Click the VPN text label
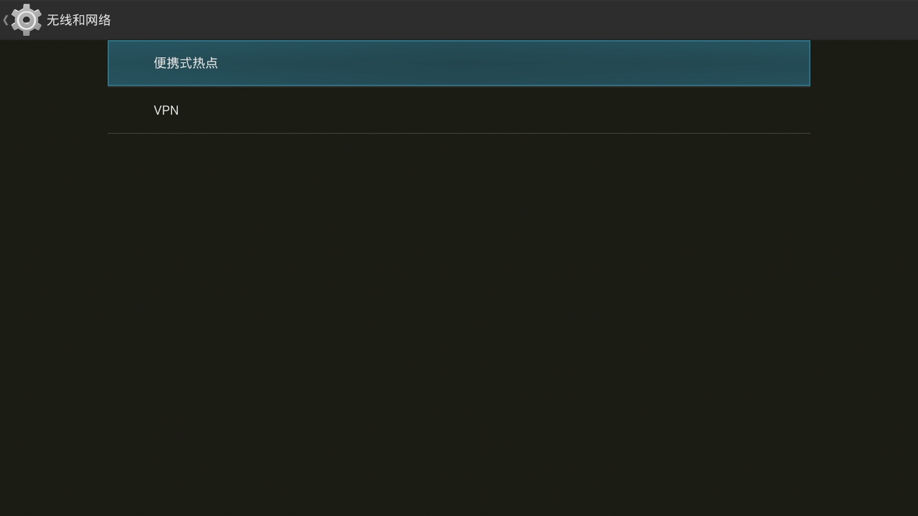Image resolution: width=918 pixels, height=516 pixels. click(166, 110)
